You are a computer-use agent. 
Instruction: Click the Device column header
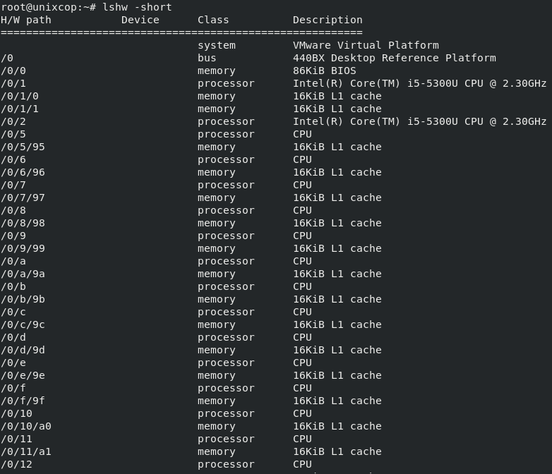(x=140, y=20)
